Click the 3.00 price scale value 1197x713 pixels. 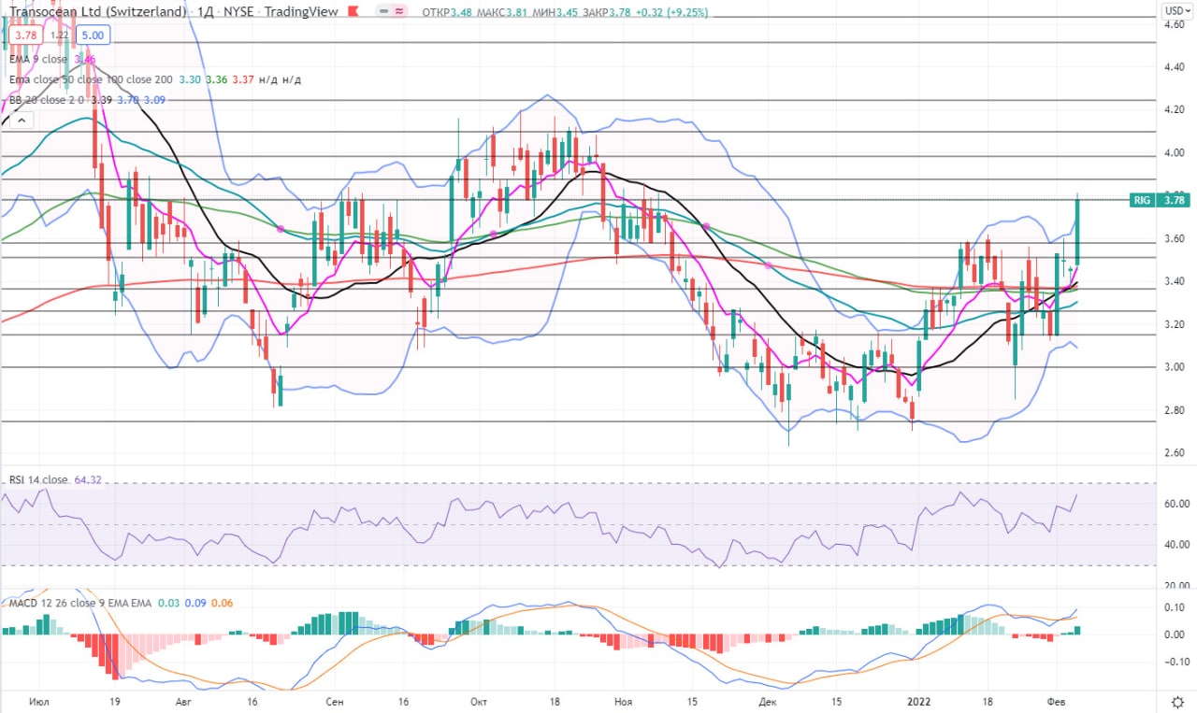pyautogui.click(x=1175, y=367)
